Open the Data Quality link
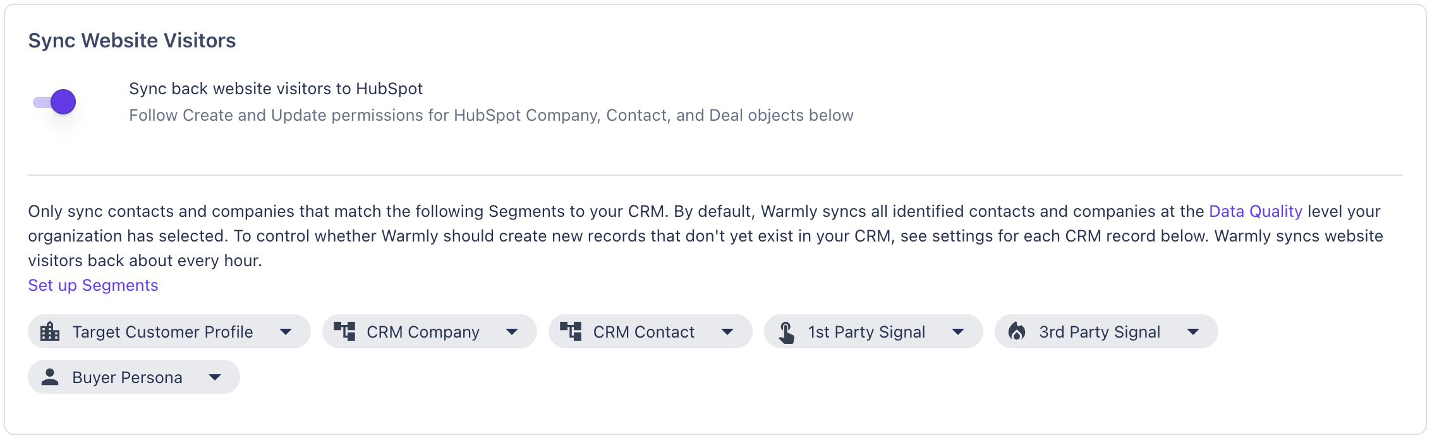 coord(1255,211)
